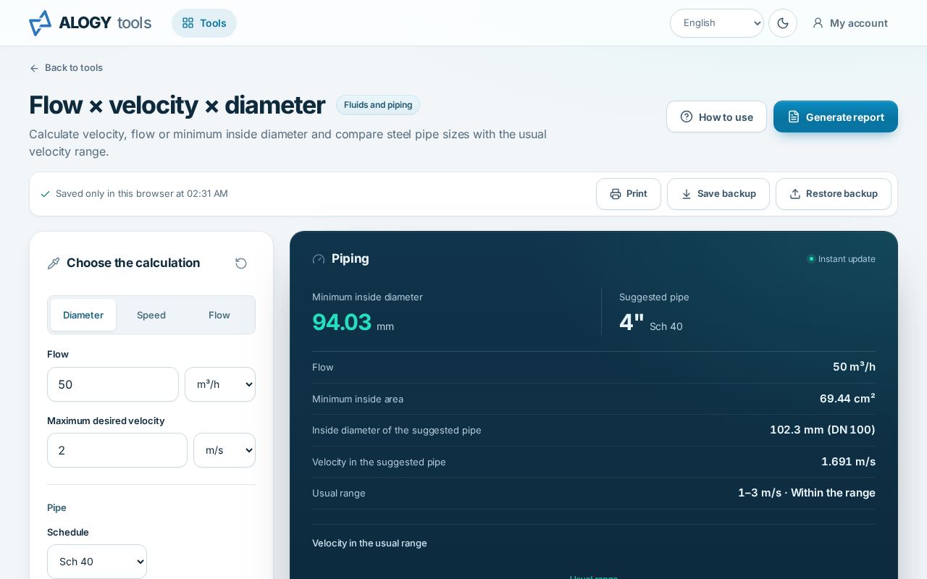
Task: Open the velocity unit m/s dropdown
Action: [225, 450]
